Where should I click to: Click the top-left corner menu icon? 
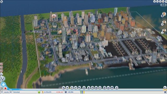click(2, 2)
